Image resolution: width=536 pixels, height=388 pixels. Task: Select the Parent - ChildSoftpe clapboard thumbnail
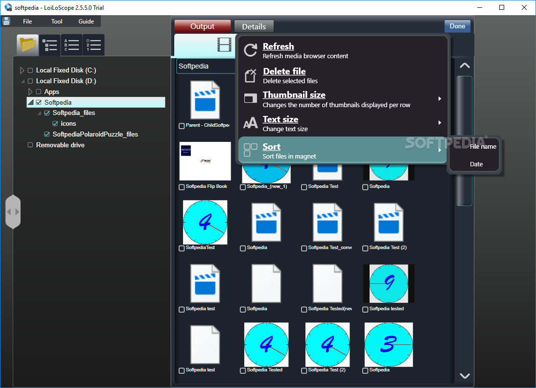tap(205, 100)
